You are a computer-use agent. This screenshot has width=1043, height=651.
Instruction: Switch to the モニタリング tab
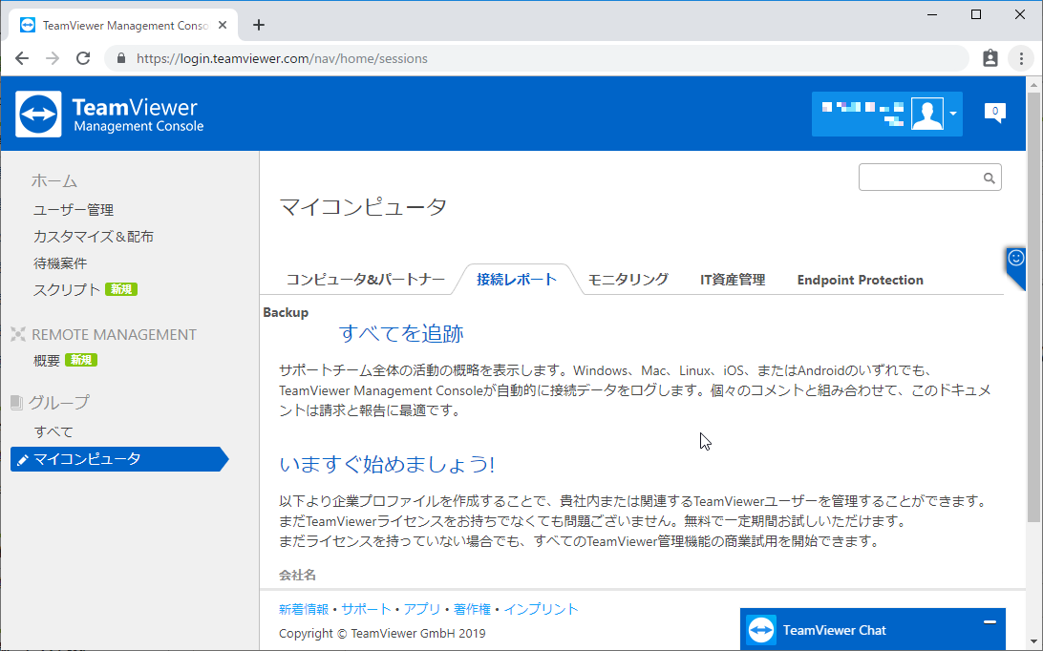pos(627,280)
